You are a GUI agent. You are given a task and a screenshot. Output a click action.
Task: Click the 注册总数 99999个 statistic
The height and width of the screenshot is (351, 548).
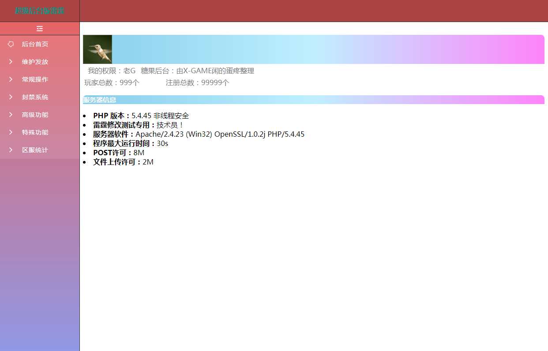[x=197, y=83]
